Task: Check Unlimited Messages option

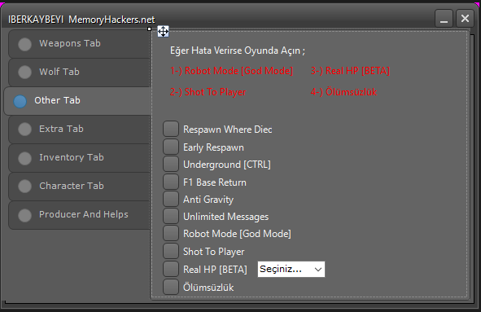Action: pos(171,216)
